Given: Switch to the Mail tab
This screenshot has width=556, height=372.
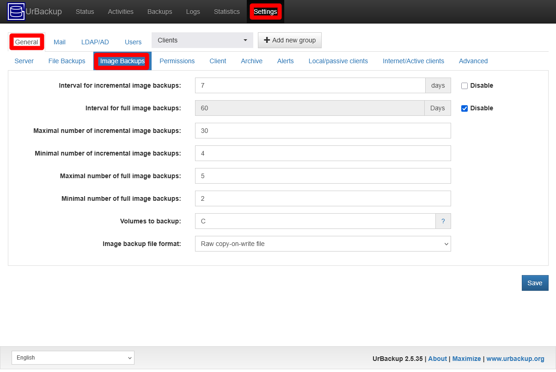Looking at the screenshot, I should point(59,42).
